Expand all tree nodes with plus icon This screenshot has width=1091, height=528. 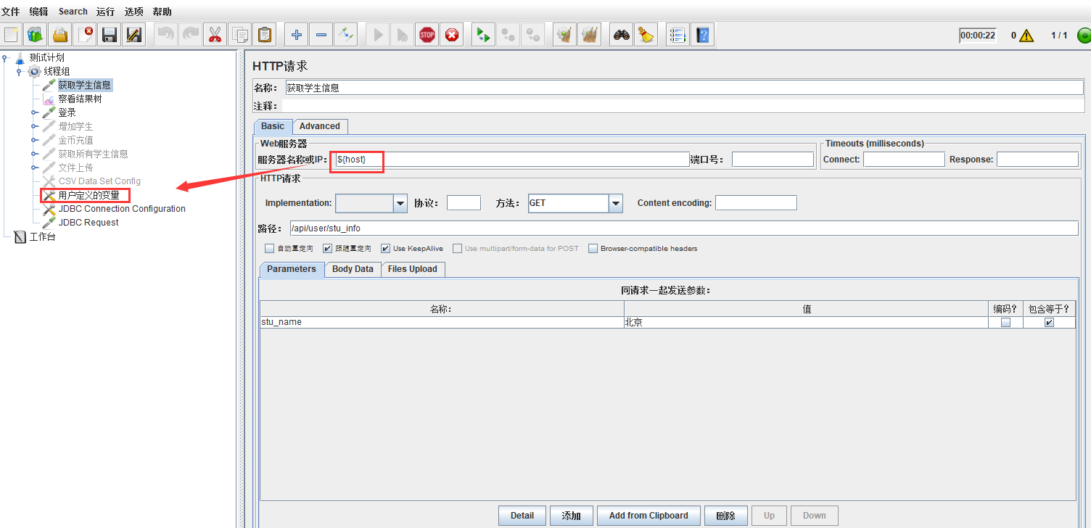coord(296,34)
